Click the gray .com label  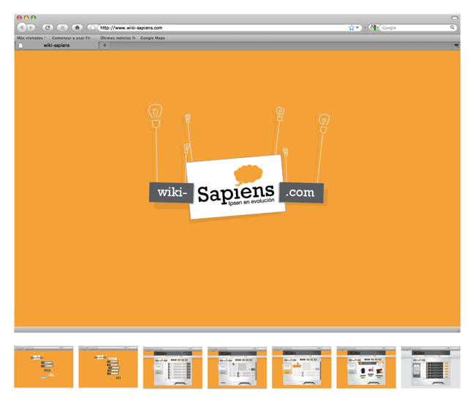point(301,192)
